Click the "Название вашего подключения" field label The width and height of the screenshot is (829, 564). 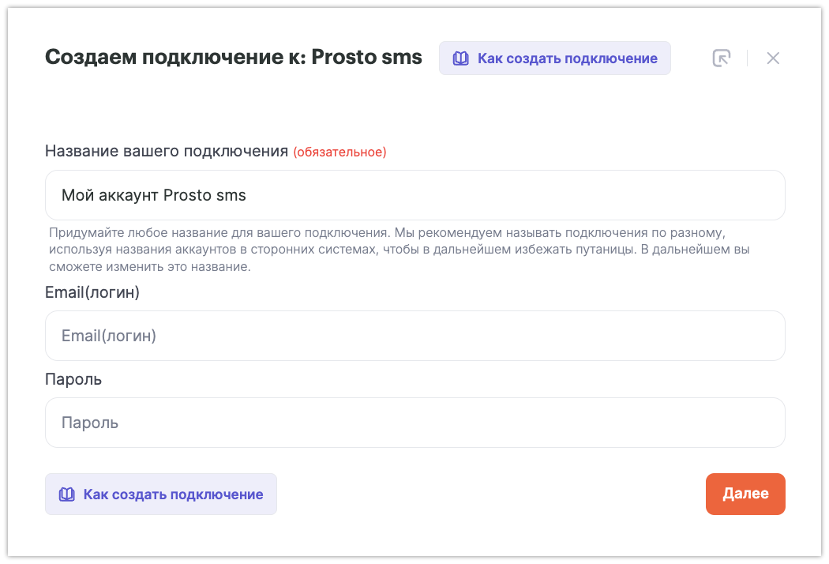coord(167,152)
